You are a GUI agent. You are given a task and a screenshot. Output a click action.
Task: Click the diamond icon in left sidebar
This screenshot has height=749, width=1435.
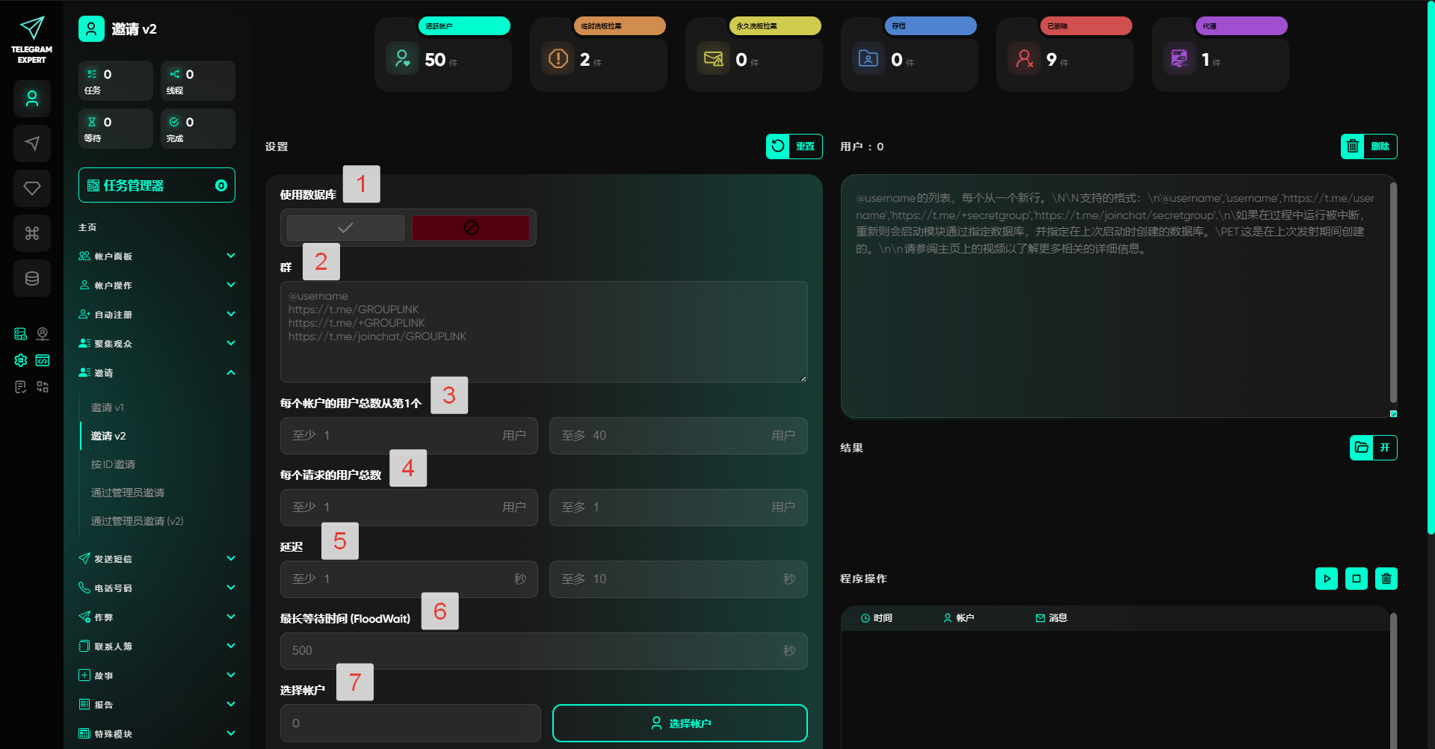(32, 188)
